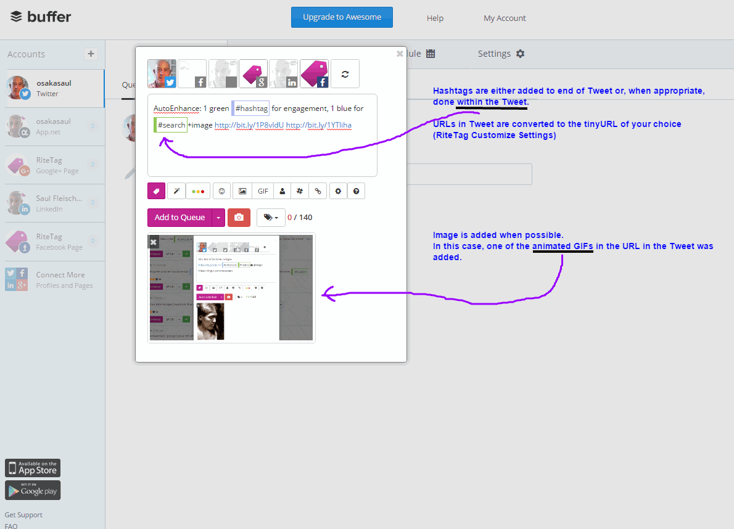
Task: Click the plus icon to add an account
Action: [91, 54]
